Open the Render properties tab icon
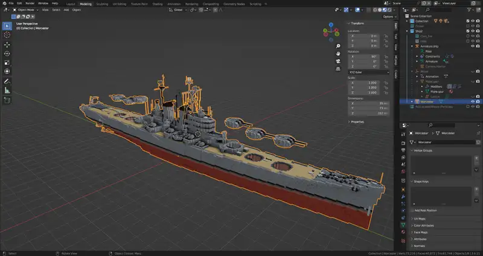This screenshot has width=483, height=256. pyautogui.click(x=403, y=143)
